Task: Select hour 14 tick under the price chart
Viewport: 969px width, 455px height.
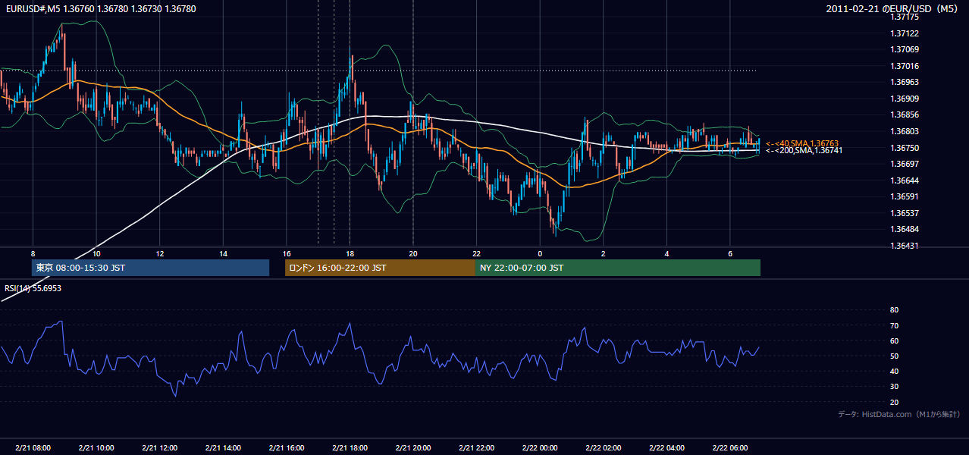Action: tap(223, 253)
